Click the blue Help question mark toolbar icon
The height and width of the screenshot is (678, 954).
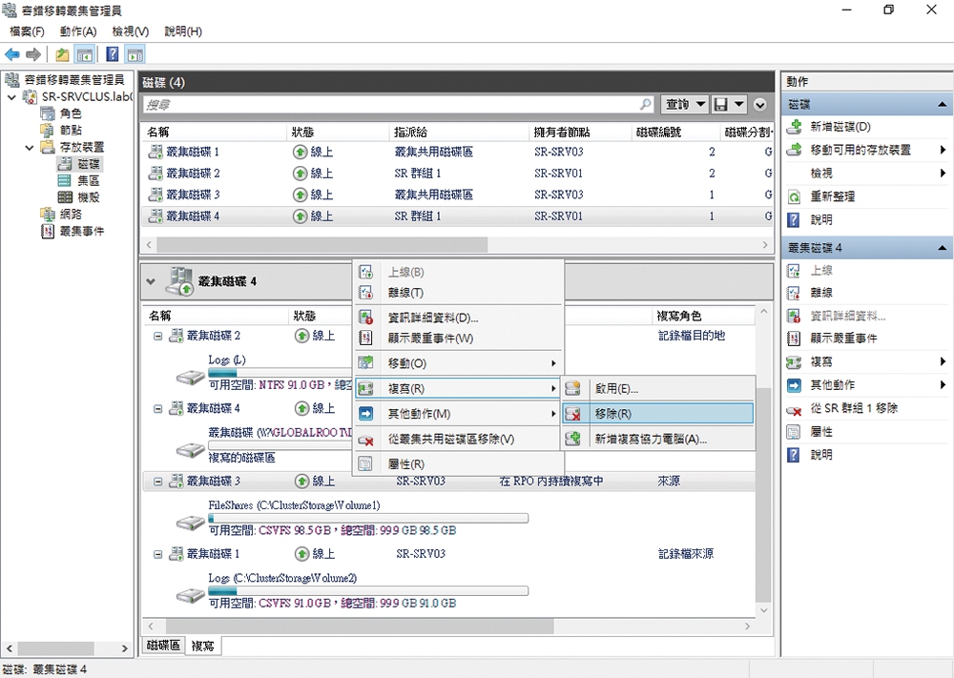pos(113,54)
